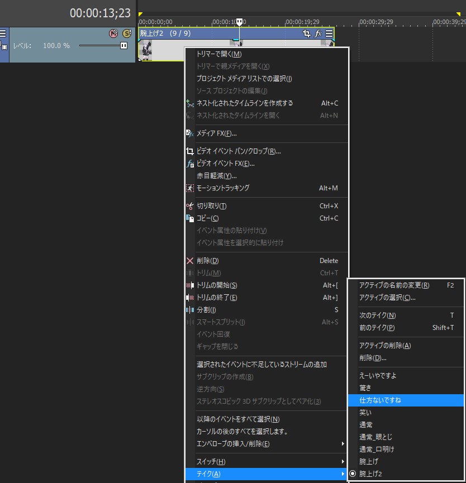The height and width of the screenshot is (483, 466).
Task: Click ruler mark 00:00:29;29
Action: coord(376,22)
